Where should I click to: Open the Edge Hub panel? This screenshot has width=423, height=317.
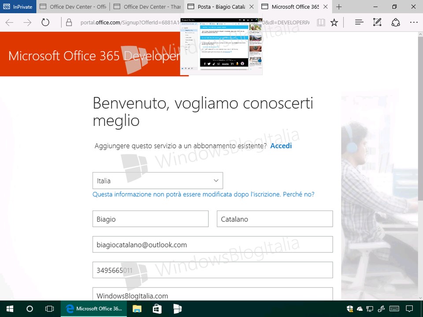tap(359, 22)
